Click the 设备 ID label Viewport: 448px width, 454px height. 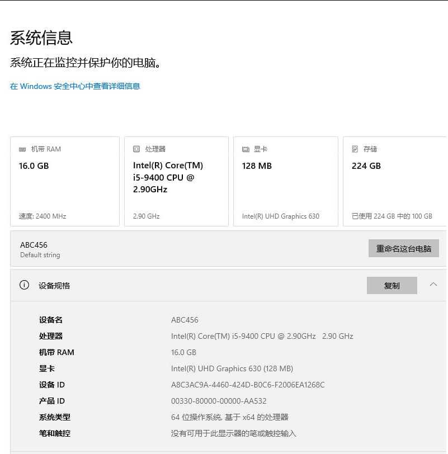pos(52,385)
